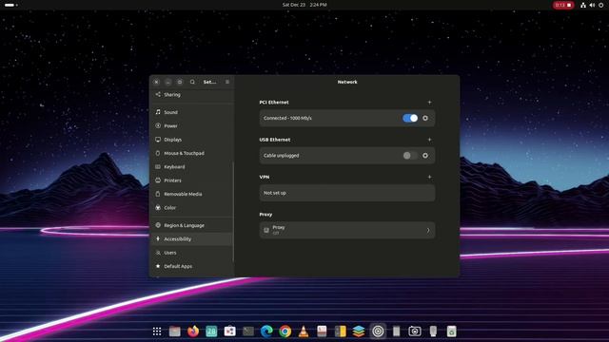Click the settings sidebar scrollbar
This screenshot has width=609, height=342.
click(233, 211)
